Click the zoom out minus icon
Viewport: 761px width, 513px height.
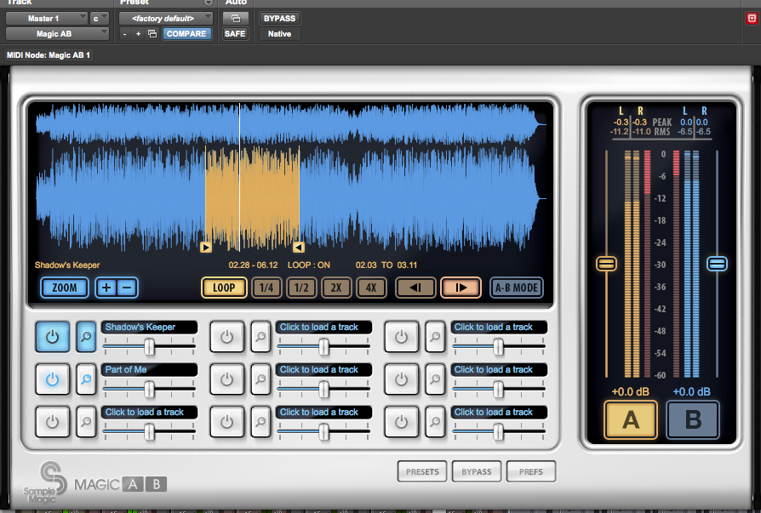click(127, 288)
